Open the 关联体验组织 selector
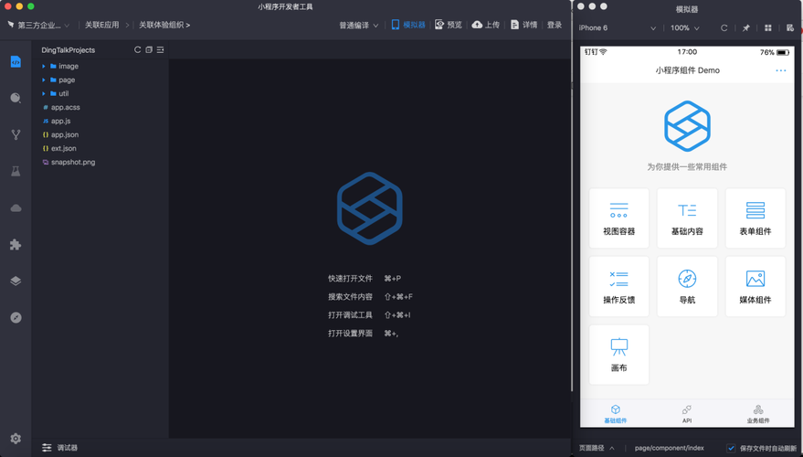The height and width of the screenshot is (457, 803). click(x=164, y=25)
